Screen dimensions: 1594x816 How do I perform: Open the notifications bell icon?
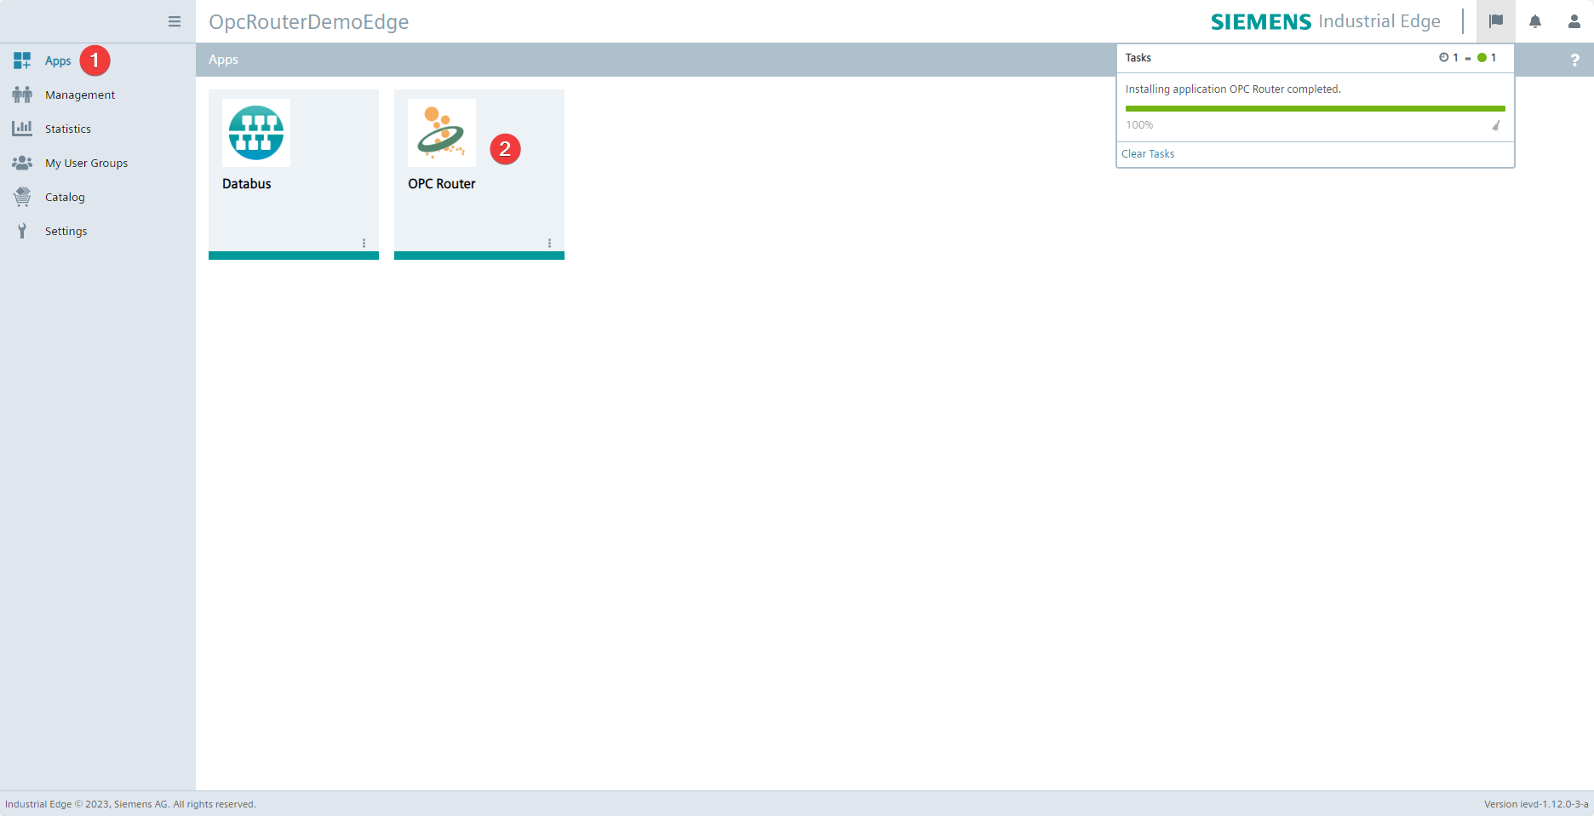click(1534, 21)
